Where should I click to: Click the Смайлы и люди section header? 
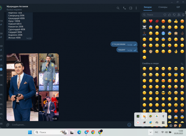(x=150, y=63)
